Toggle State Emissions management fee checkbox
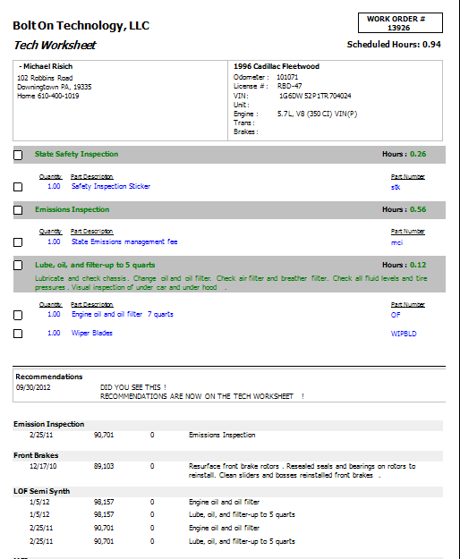 (18, 242)
